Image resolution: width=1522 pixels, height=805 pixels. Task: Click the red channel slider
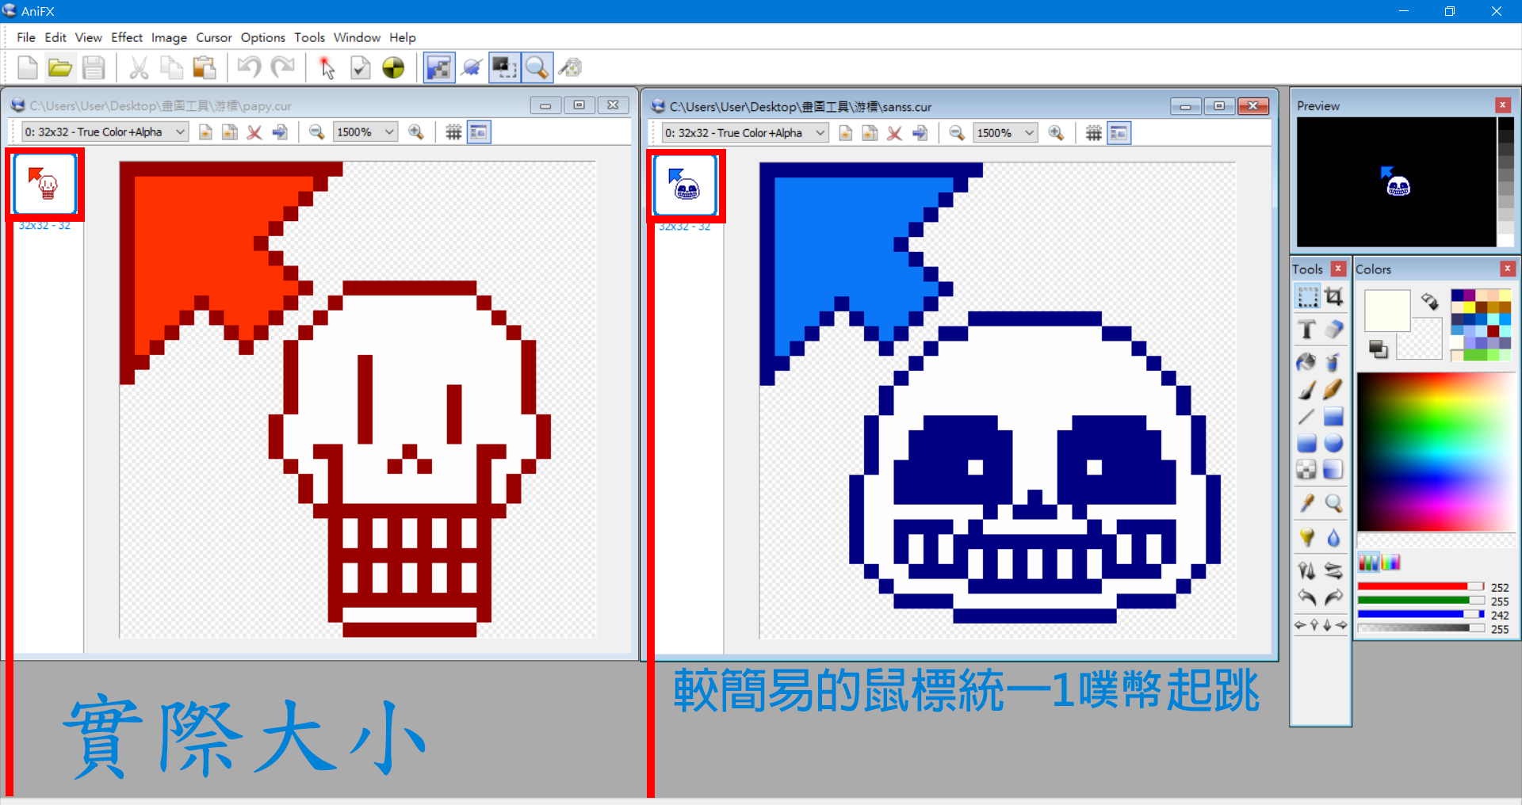pyautogui.click(x=1421, y=587)
